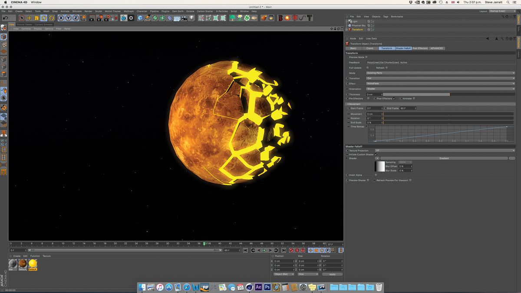Image resolution: width=521 pixels, height=293 pixels.
Task: Toggle the Animate checkbox
Action: (414, 99)
